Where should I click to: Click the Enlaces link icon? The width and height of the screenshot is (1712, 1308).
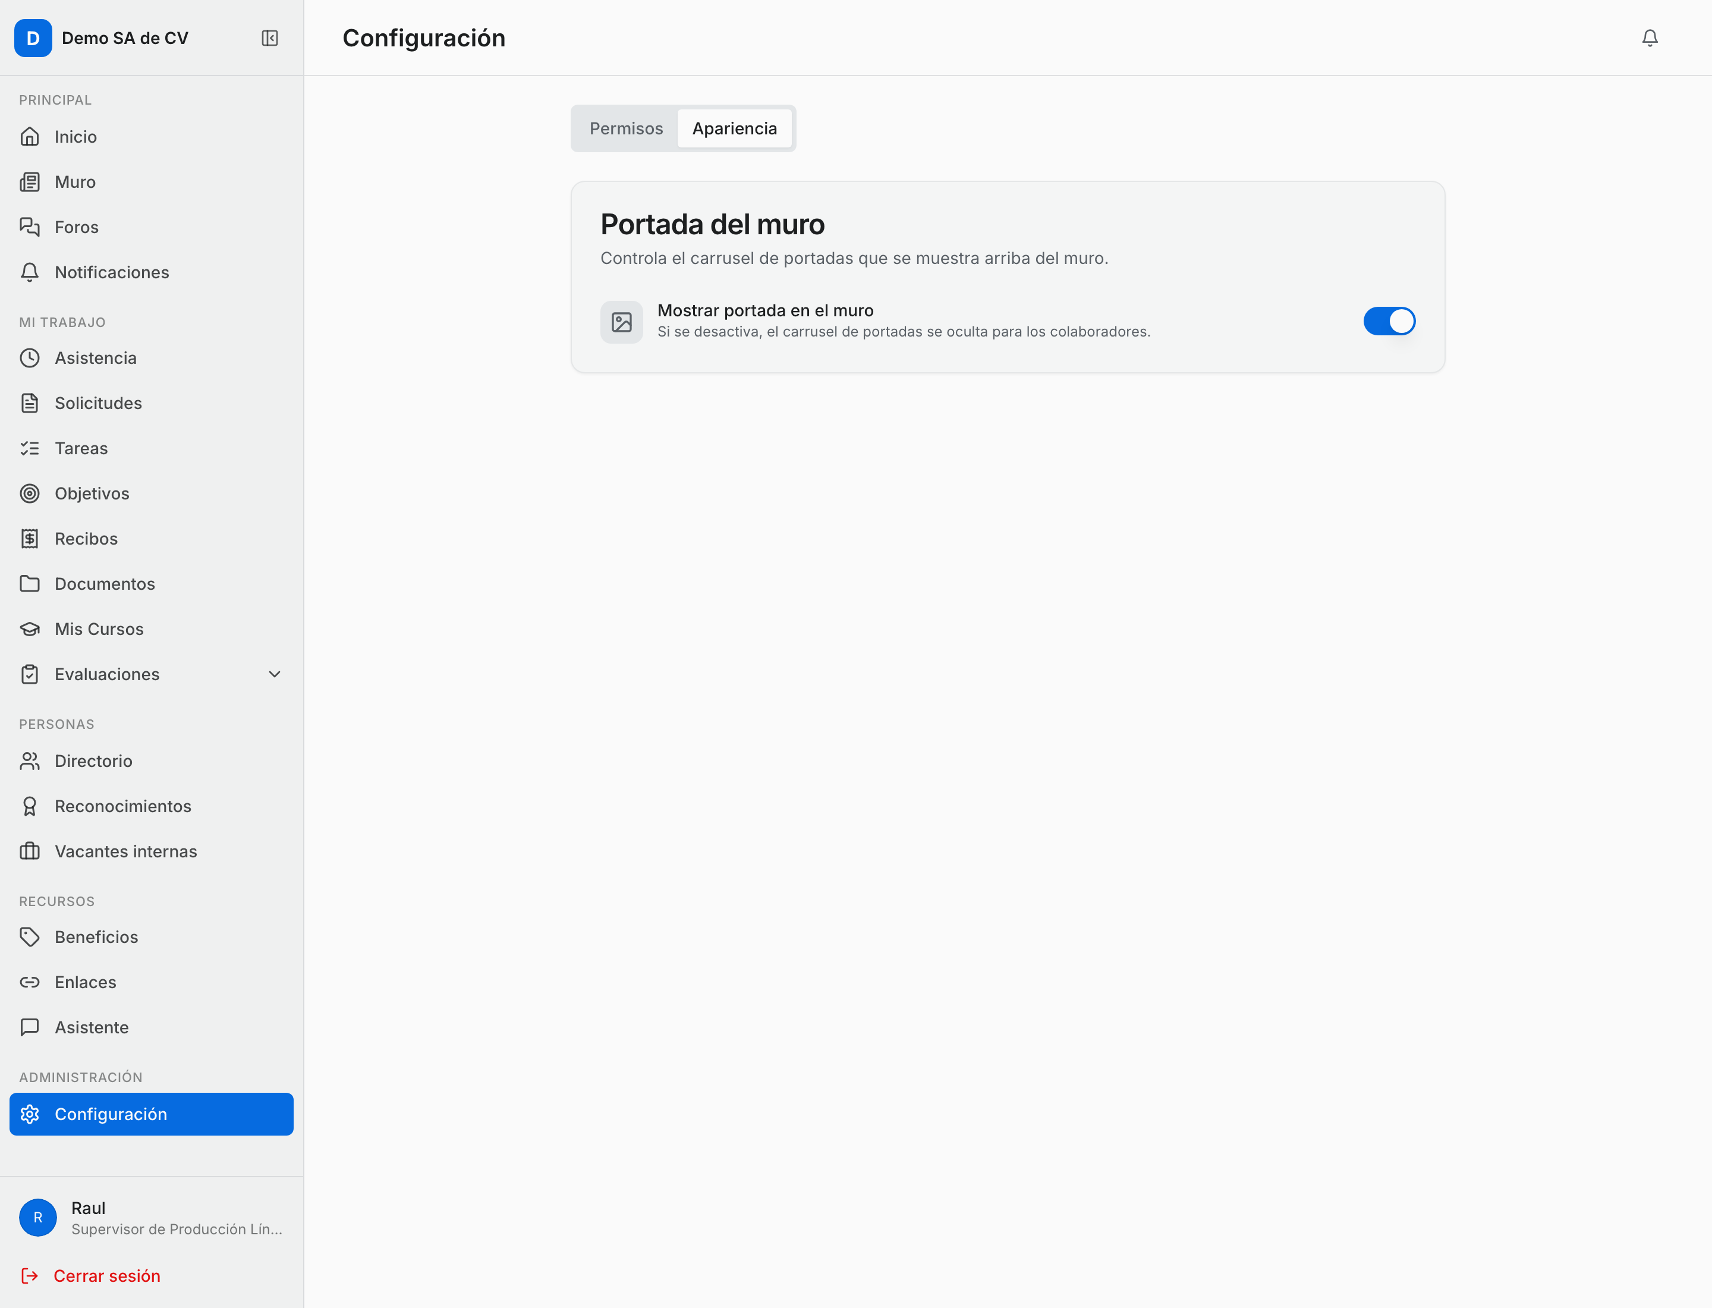click(x=30, y=983)
